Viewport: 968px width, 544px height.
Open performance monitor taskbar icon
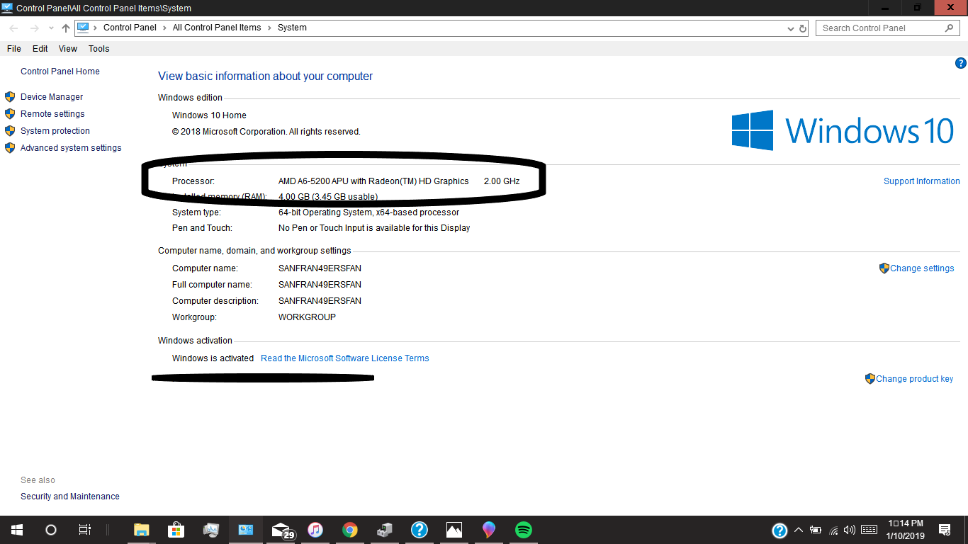pyautogui.click(x=211, y=530)
